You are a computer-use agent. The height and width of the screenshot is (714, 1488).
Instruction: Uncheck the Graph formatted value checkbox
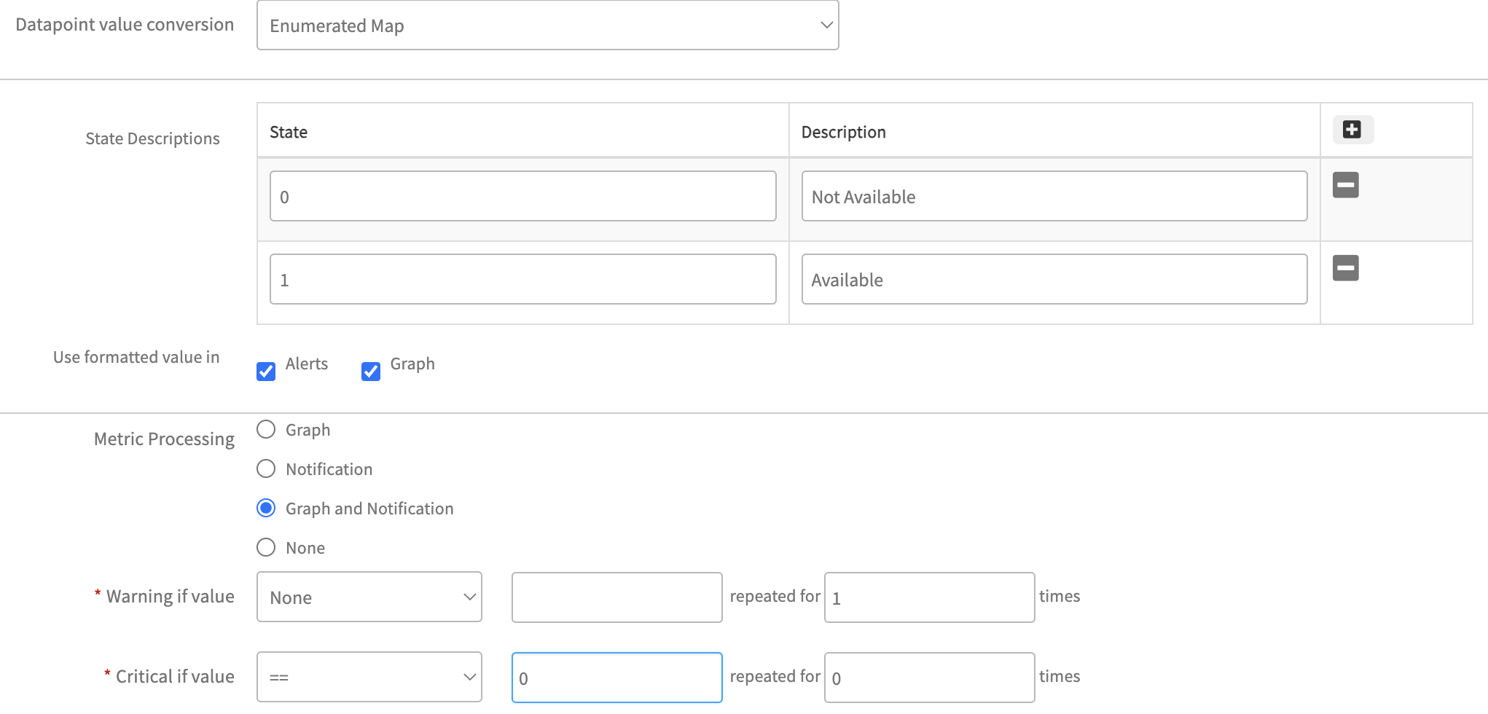pyautogui.click(x=371, y=372)
